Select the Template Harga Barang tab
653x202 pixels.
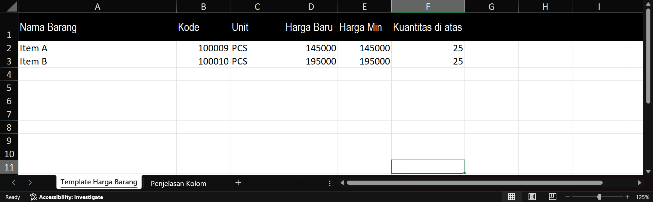[99, 182]
